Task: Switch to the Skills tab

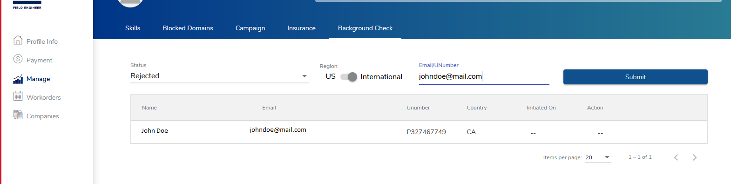Action: [x=133, y=28]
